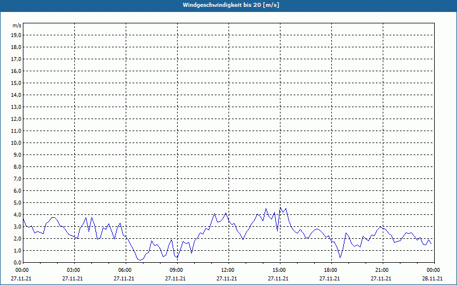Select the '18:00' time label
The height and width of the screenshot is (285, 457).
(x=331, y=270)
